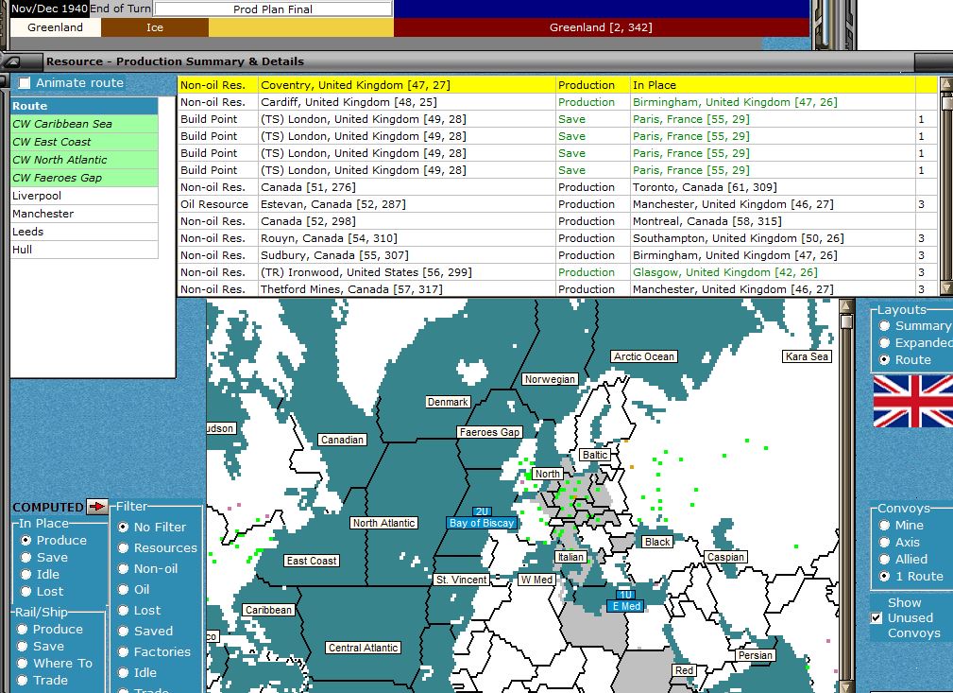Screen dimensions: 953x693
Task: Select Save under Rail/Ship
Action: pyautogui.click(x=23, y=646)
